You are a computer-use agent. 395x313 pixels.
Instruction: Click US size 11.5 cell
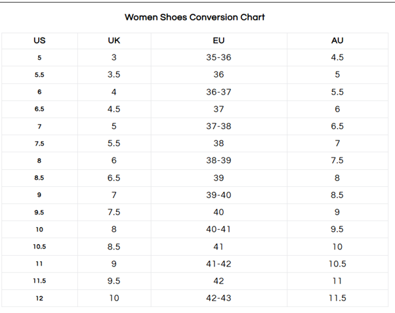(39, 281)
